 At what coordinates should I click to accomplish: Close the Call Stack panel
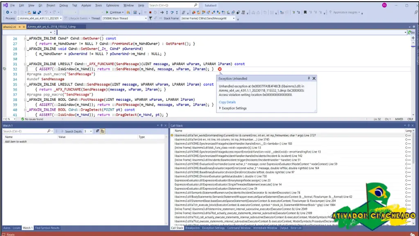point(412,125)
